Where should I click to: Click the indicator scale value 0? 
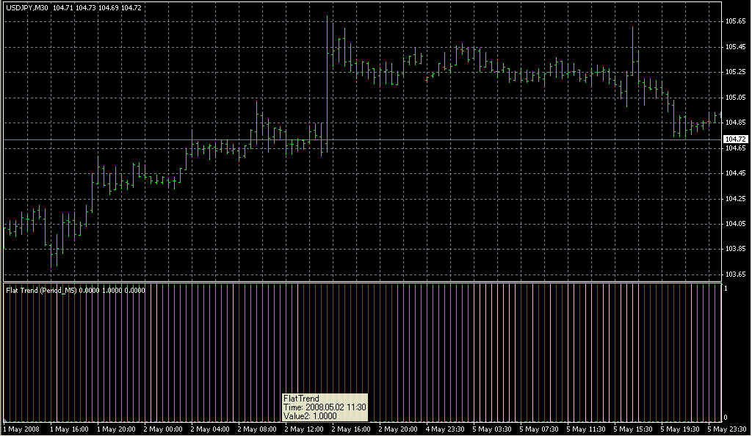coord(726,418)
